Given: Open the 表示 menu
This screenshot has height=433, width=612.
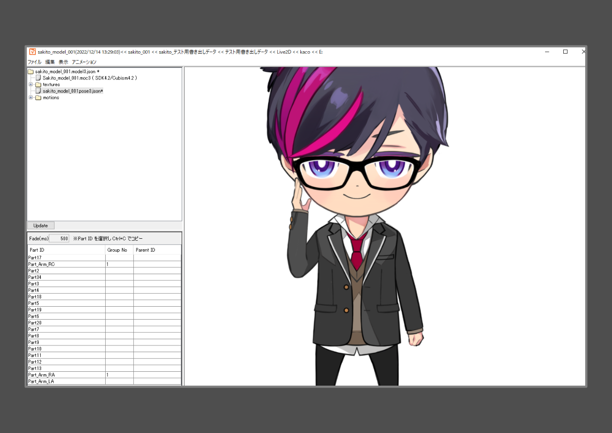Looking at the screenshot, I should (64, 62).
